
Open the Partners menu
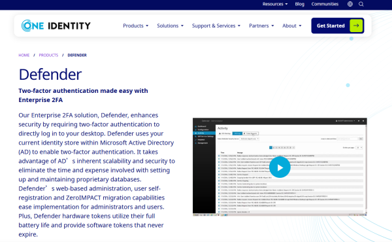click(x=261, y=26)
